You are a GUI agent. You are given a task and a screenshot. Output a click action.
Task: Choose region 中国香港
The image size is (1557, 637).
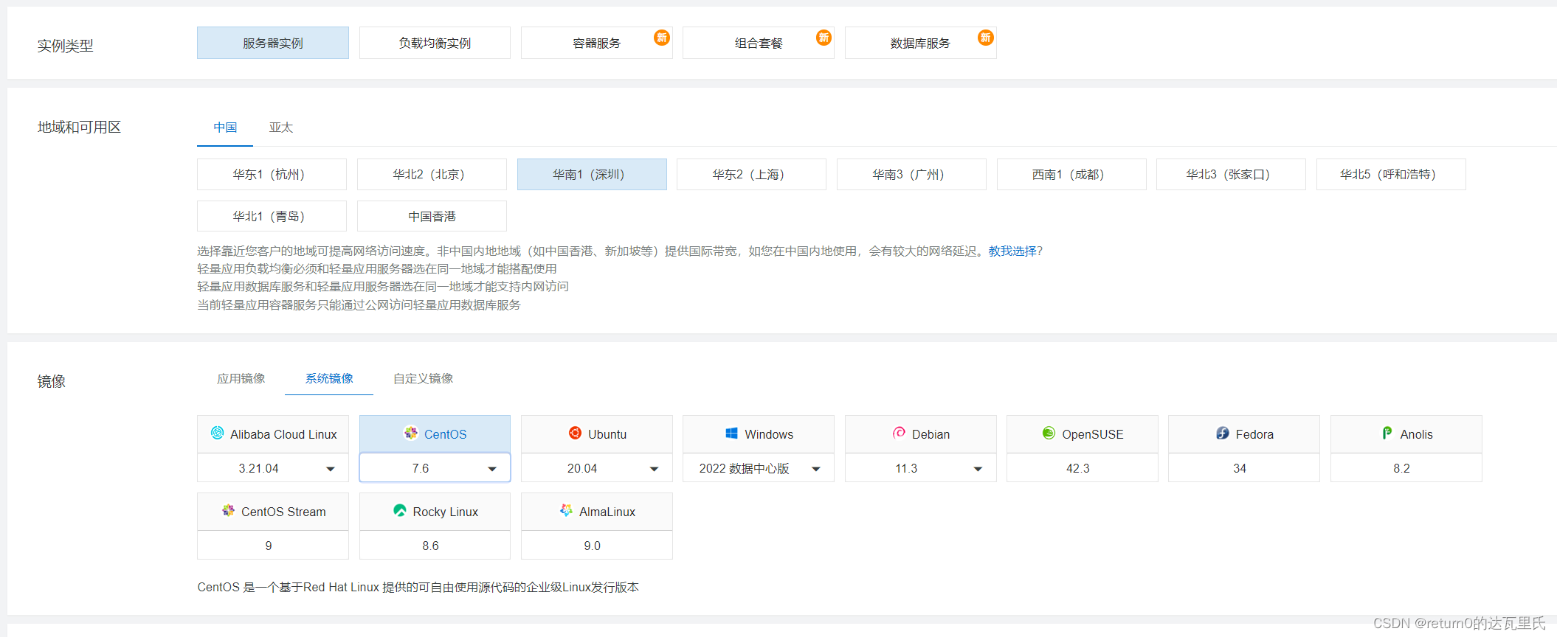432,216
